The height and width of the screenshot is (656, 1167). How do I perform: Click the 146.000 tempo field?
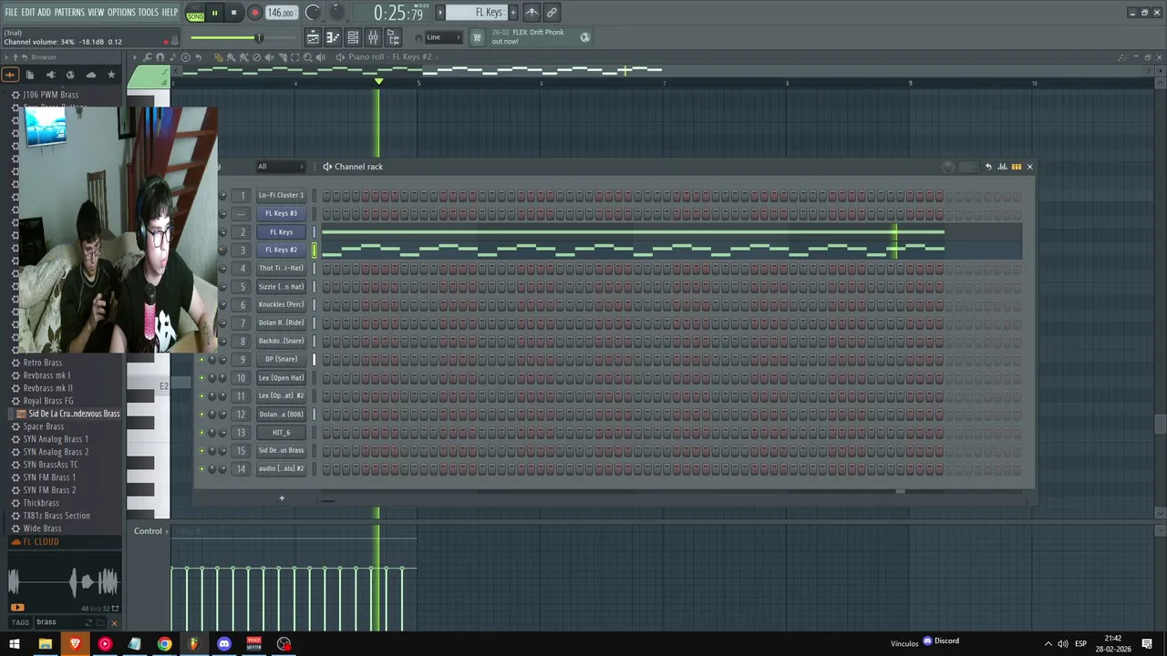click(281, 13)
